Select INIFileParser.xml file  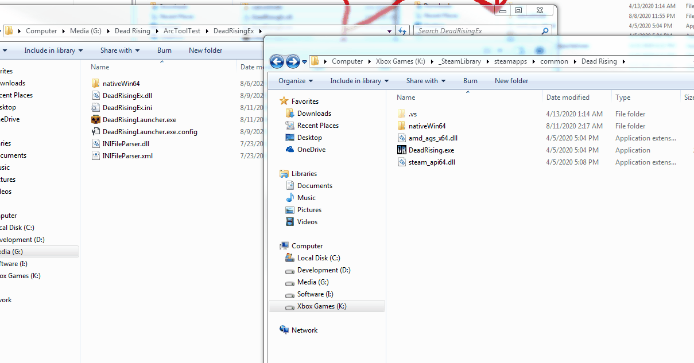127,156
